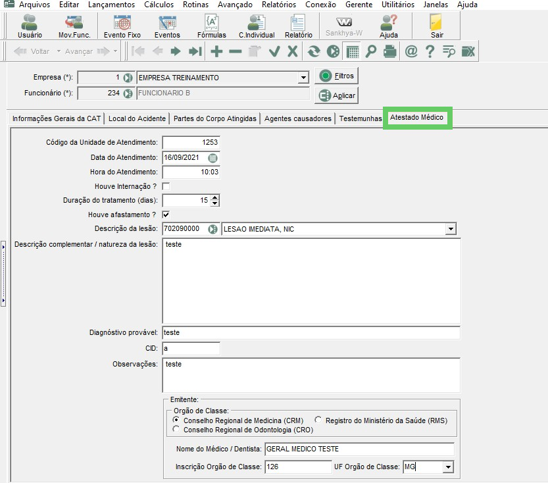Open calendar picker for Data do Atendimento
Viewport: 548px width, 483px height.
(212, 158)
